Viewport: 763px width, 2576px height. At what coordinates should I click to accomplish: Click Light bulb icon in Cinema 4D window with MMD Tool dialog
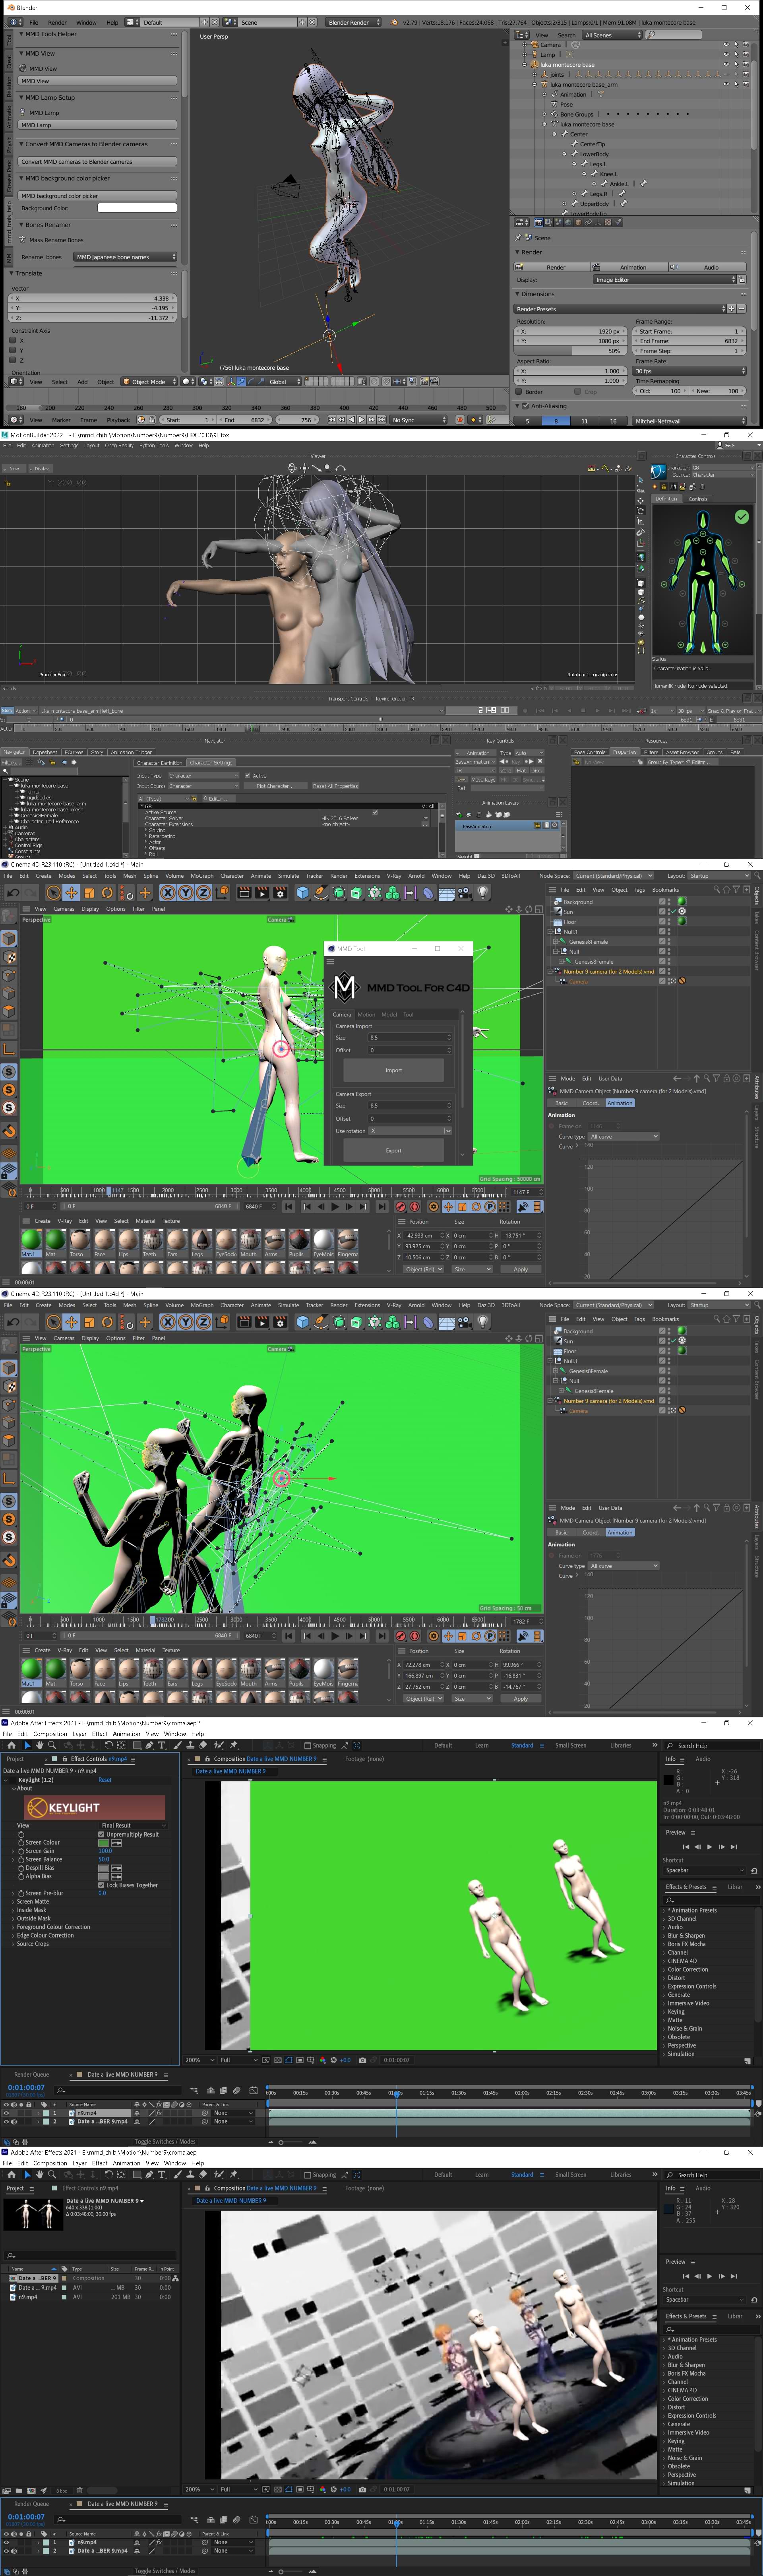pyautogui.click(x=483, y=892)
